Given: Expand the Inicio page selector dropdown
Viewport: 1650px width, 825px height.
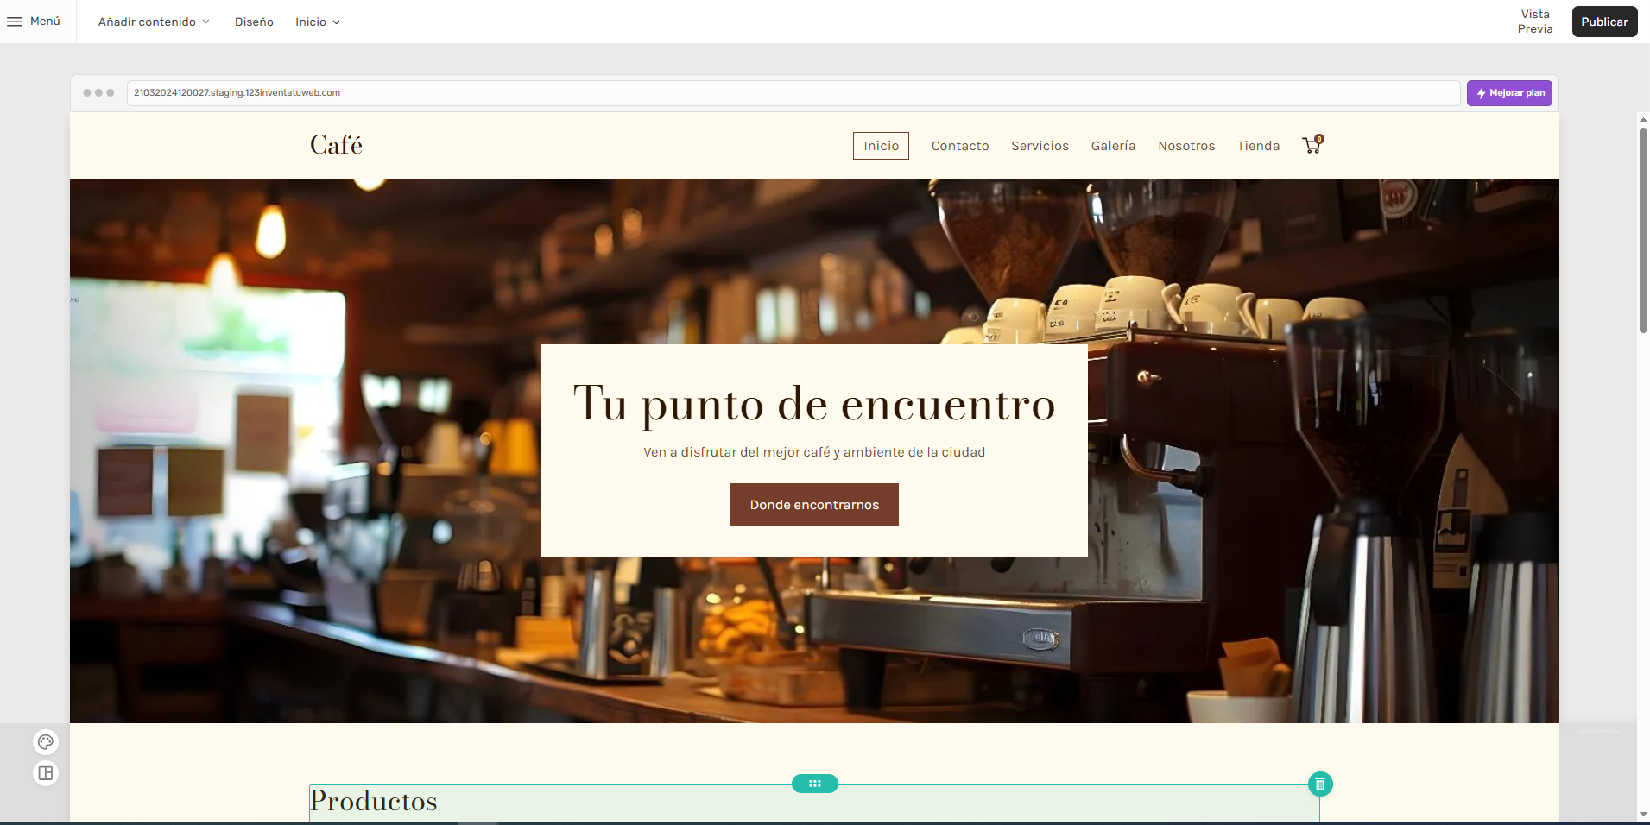Looking at the screenshot, I should point(318,22).
